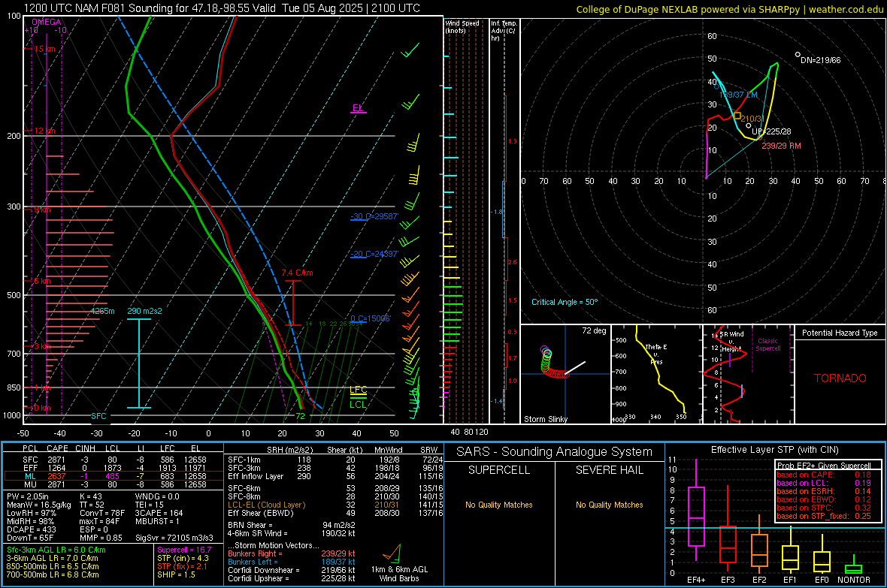The height and width of the screenshot is (588, 887).
Task: Click the 'PW = 2.05in' value
Action: coord(28,496)
